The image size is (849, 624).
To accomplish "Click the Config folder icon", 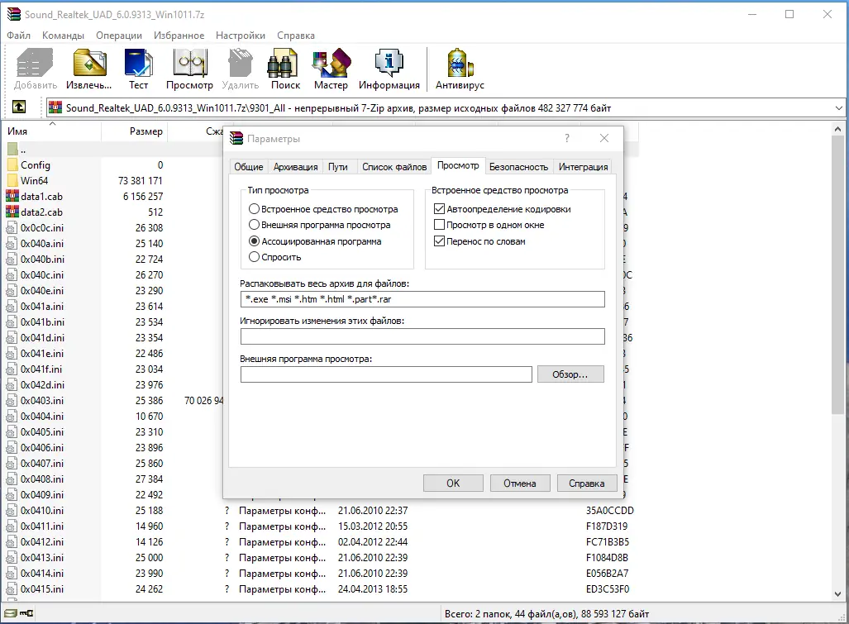I will coord(12,165).
